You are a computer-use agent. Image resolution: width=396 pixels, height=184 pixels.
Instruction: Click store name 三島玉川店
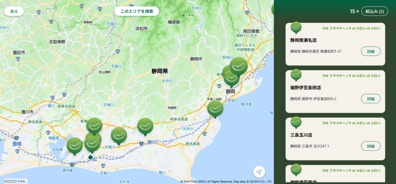point(301,135)
